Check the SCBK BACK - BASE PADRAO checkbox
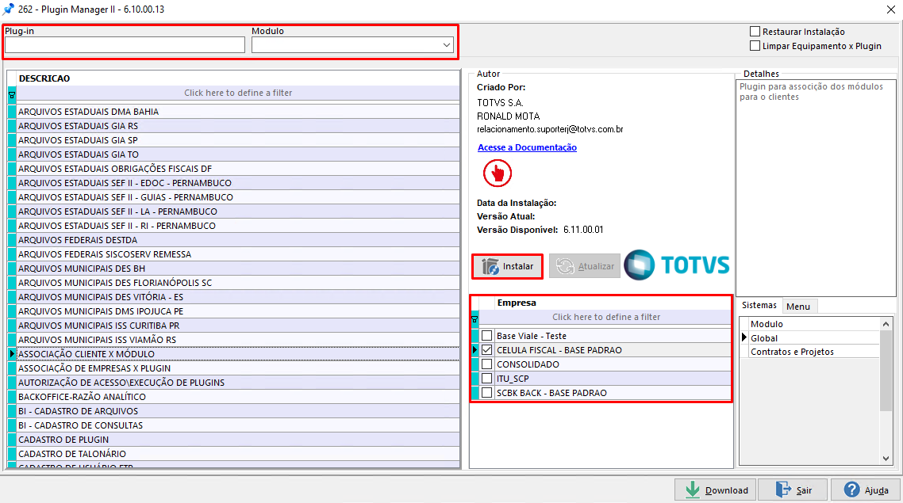This screenshot has width=903, height=503. click(x=487, y=393)
